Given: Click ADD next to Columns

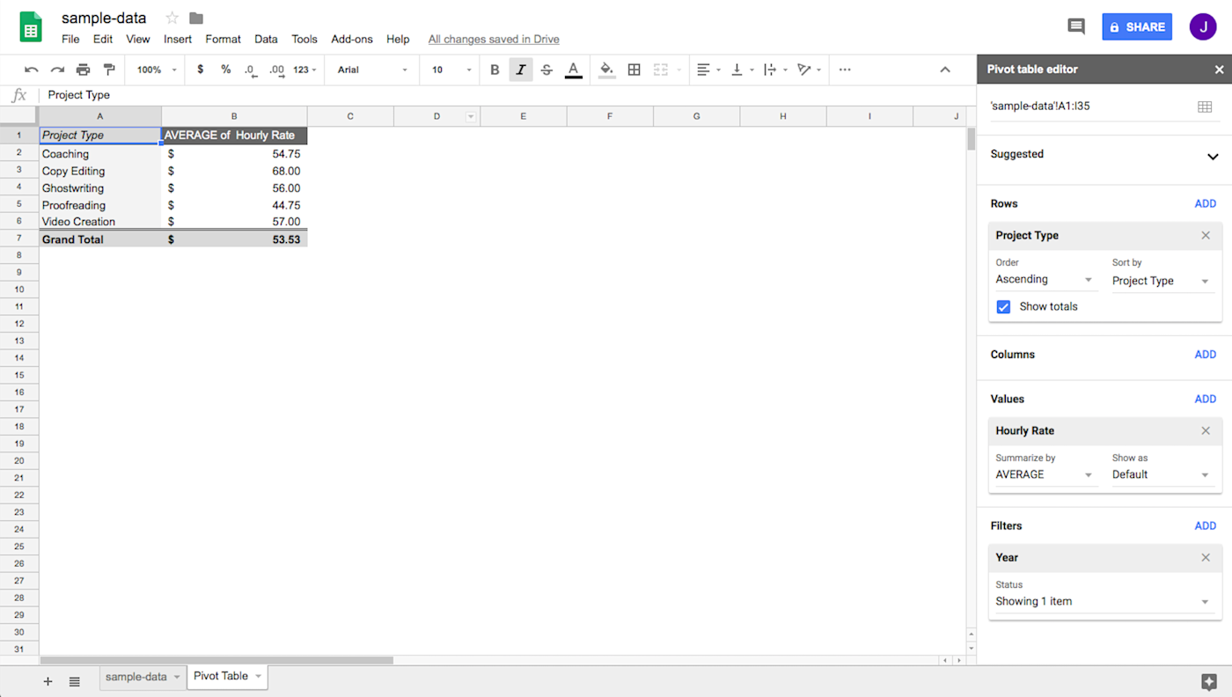Looking at the screenshot, I should (1205, 354).
